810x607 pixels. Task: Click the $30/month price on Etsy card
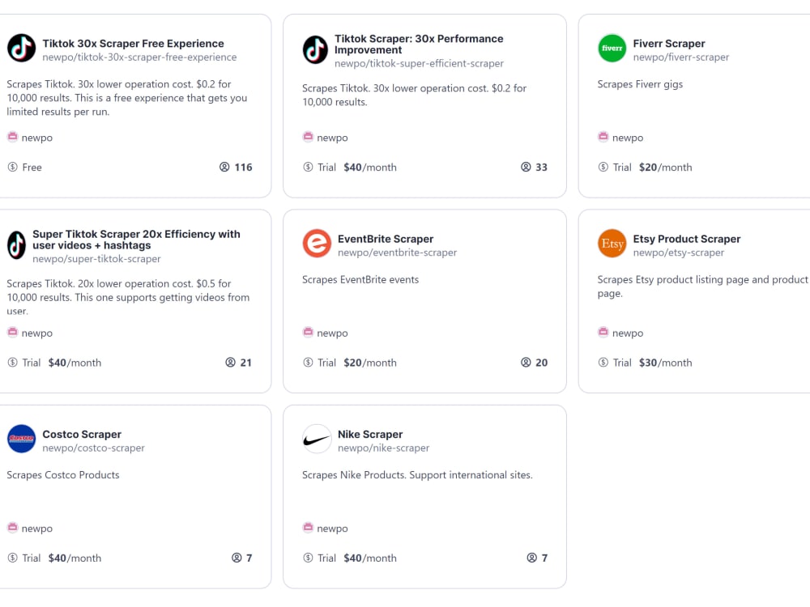[x=665, y=363]
